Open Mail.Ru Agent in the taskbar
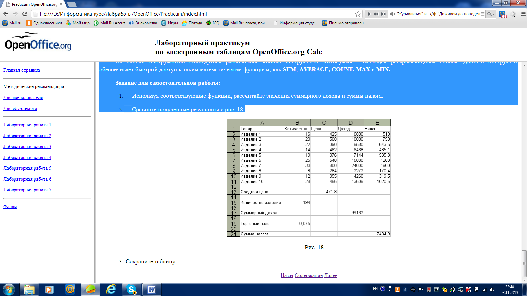The height and width of the screenshot is (296, 527). (70, 289)
